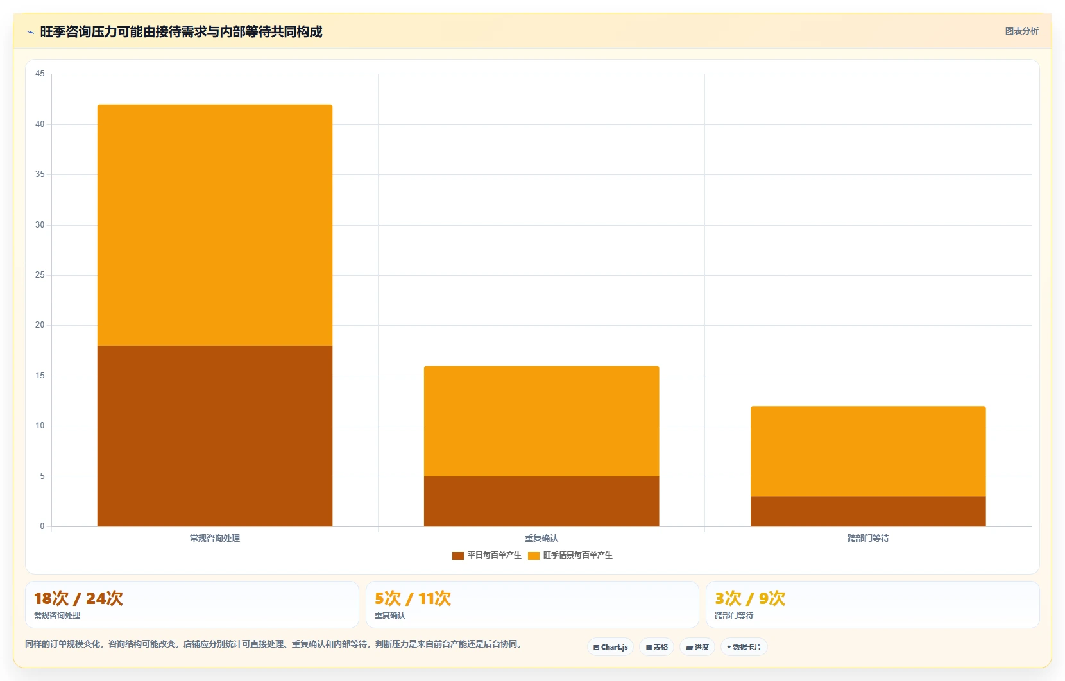Click the chart title 旺季咨询压力可能由接待需求与内部等待共同构成

point(181,31)
